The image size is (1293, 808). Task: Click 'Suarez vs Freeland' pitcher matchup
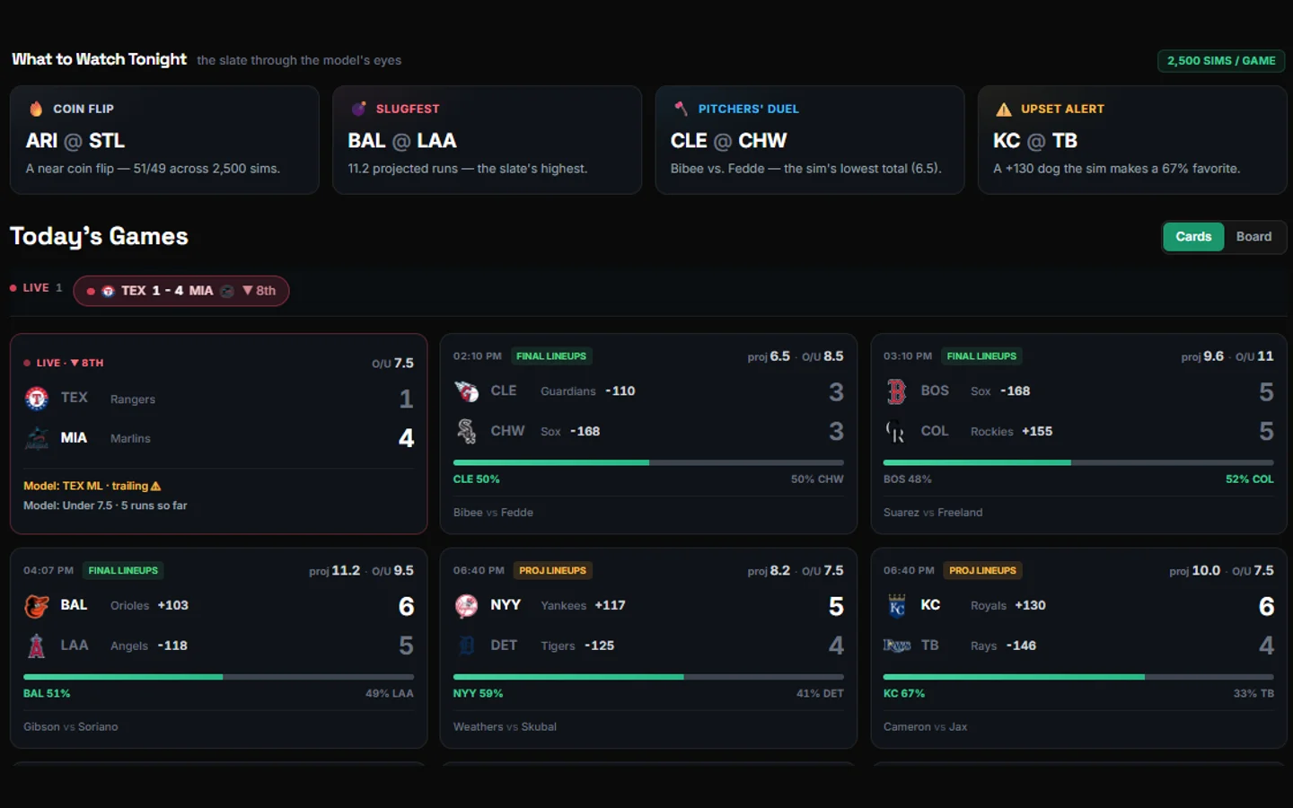tap(933, 513)
